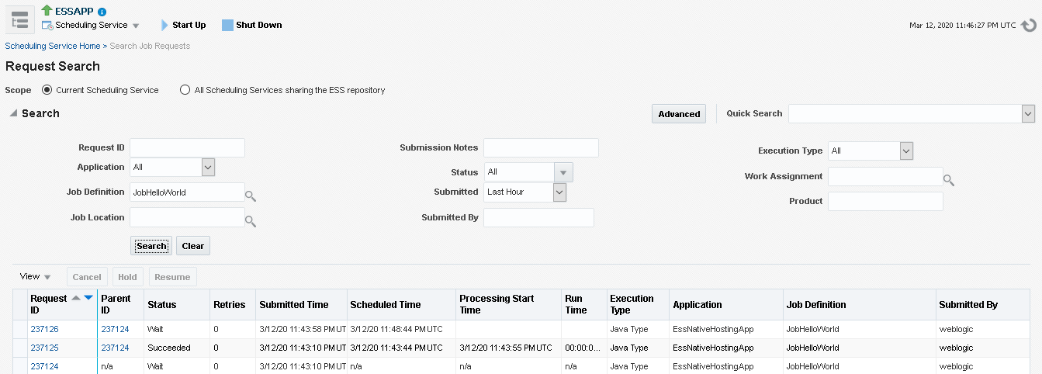This screenshot has height=374, width=1042.
Task: Focus the Request ID input field
Action: [187, 147]
